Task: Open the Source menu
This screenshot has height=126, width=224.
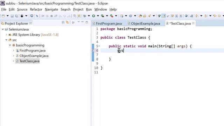Action: tap(22, 9)
